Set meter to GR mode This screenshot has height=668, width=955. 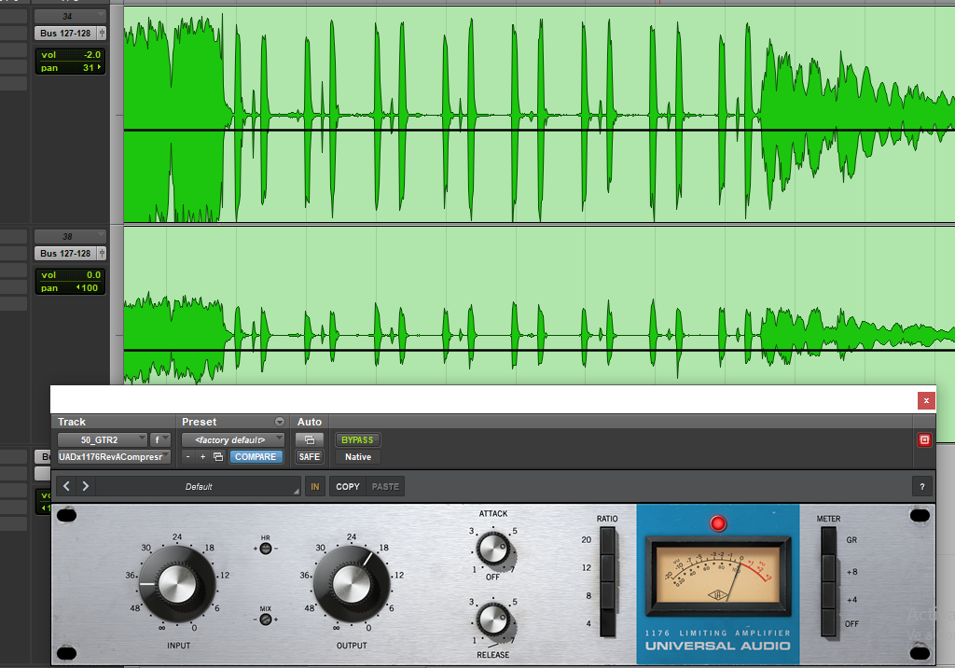(x=828, y=540)
